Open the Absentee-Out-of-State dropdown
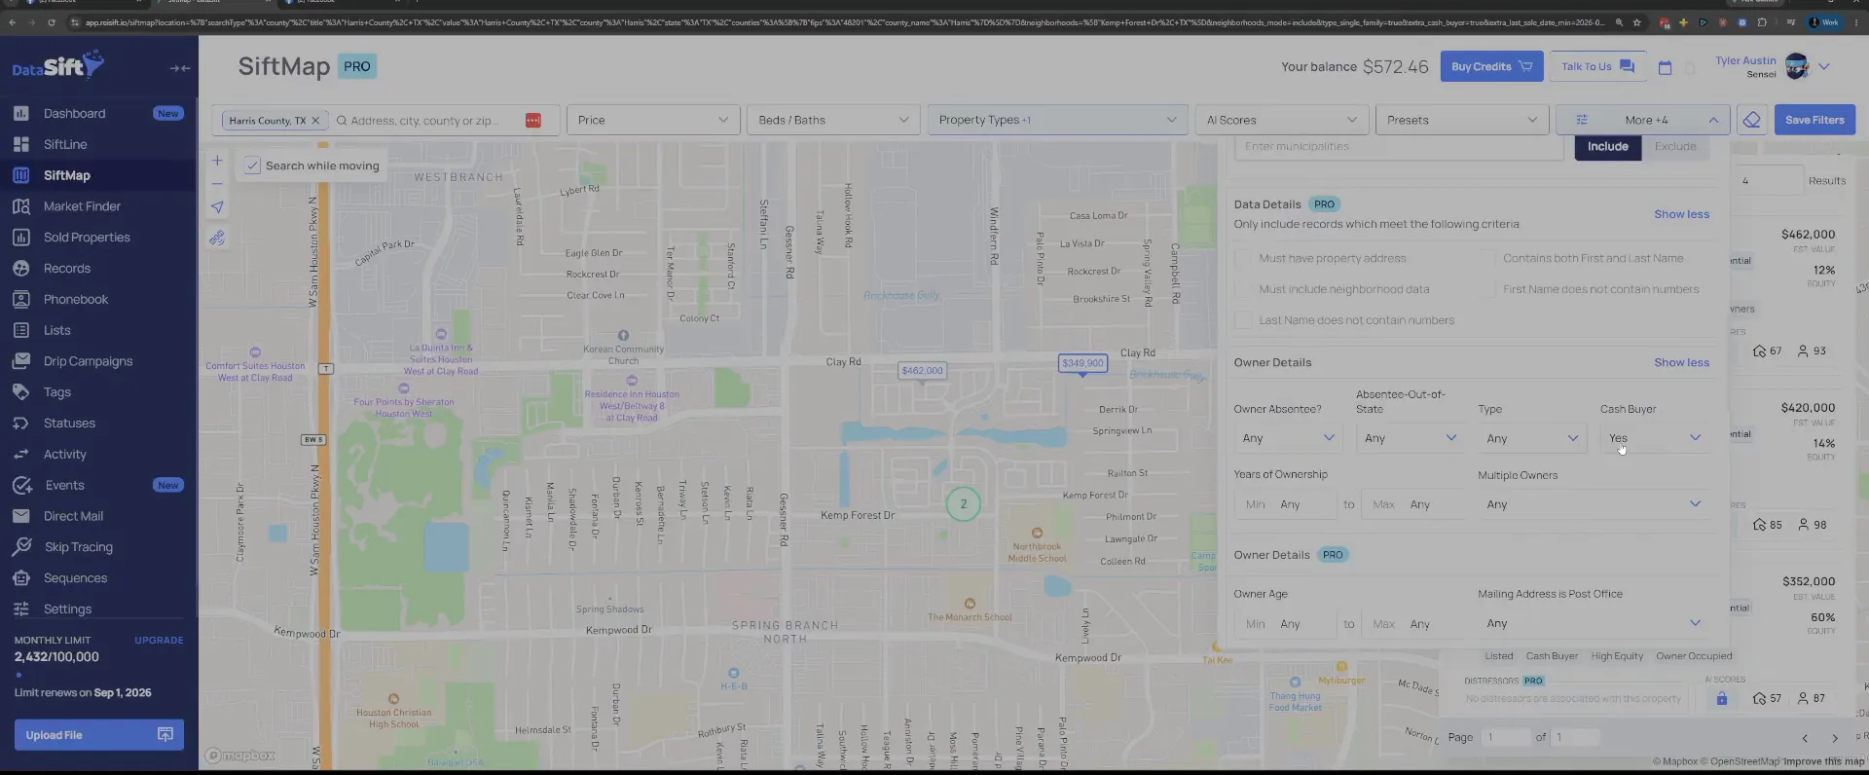Image resolution: width=1869 pixels, height=775 pixels. [x=1411, y=438]
